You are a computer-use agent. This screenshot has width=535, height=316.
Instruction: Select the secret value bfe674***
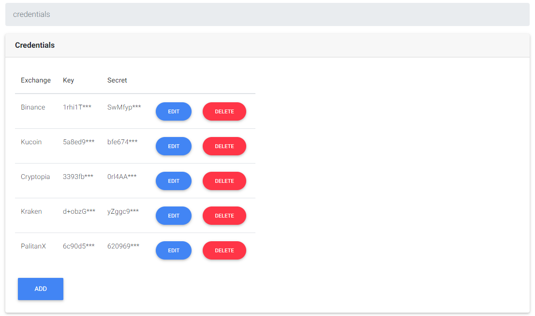(122, 142)
